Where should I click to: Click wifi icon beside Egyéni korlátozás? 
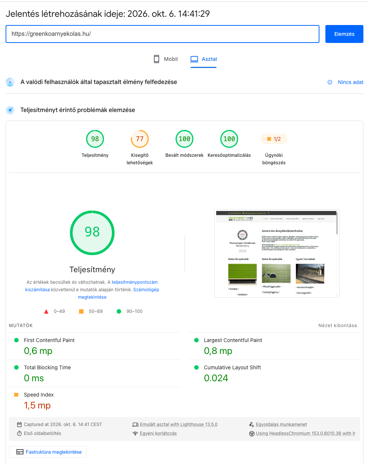pyautogui.click(x=135, y=434)
